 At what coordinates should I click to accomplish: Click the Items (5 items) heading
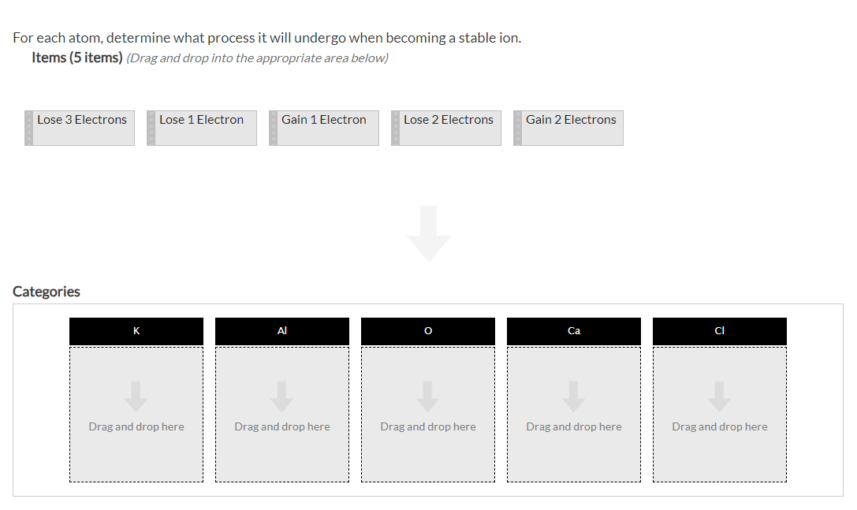76,57
